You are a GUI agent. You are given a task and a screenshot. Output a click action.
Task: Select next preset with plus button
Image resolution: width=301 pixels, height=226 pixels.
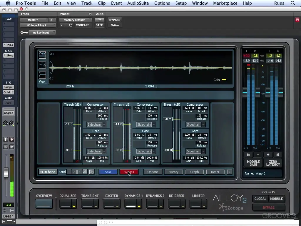pos(66,25)
